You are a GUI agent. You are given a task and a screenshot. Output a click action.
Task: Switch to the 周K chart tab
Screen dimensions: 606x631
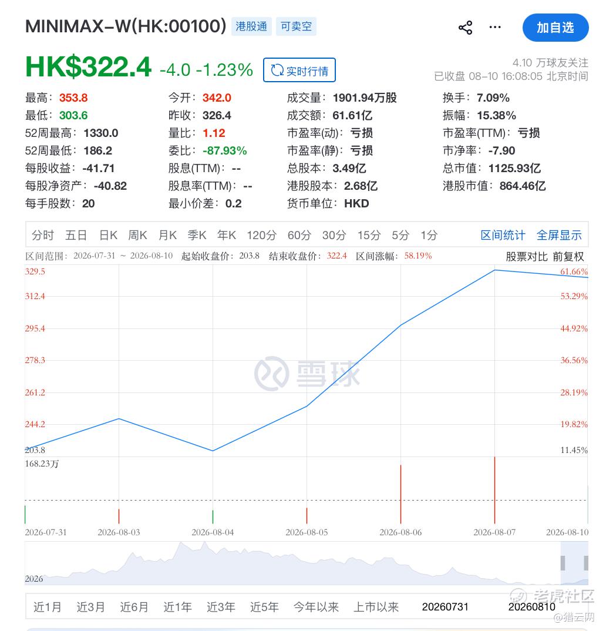[137, 235]
